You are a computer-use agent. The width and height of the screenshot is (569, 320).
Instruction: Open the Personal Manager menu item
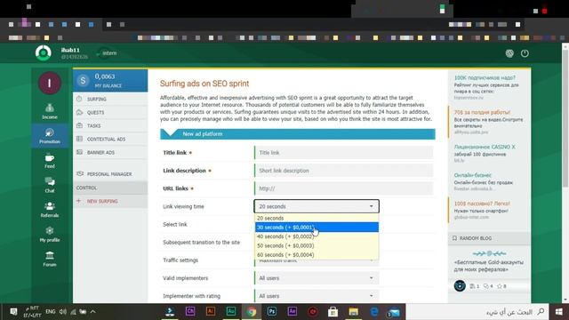[x=110, y=174]
